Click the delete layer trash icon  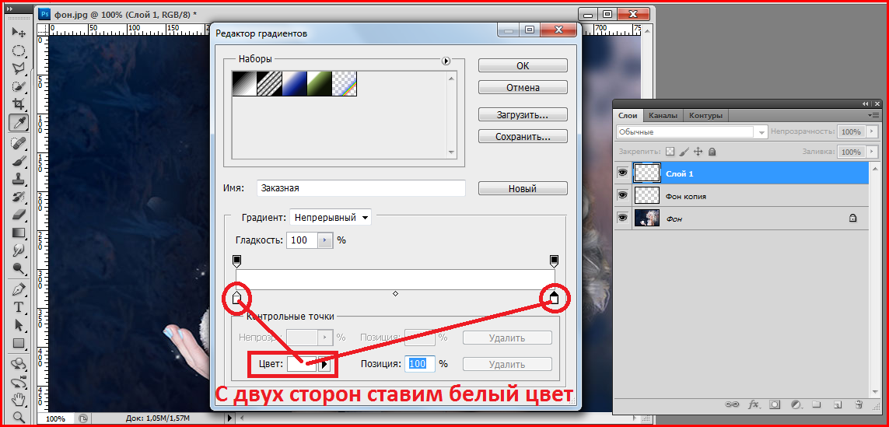[859, 404]
